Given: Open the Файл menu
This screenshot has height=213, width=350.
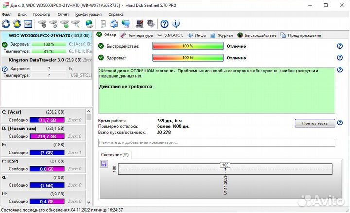Looking at the screenshot, I should pos(7,14).
